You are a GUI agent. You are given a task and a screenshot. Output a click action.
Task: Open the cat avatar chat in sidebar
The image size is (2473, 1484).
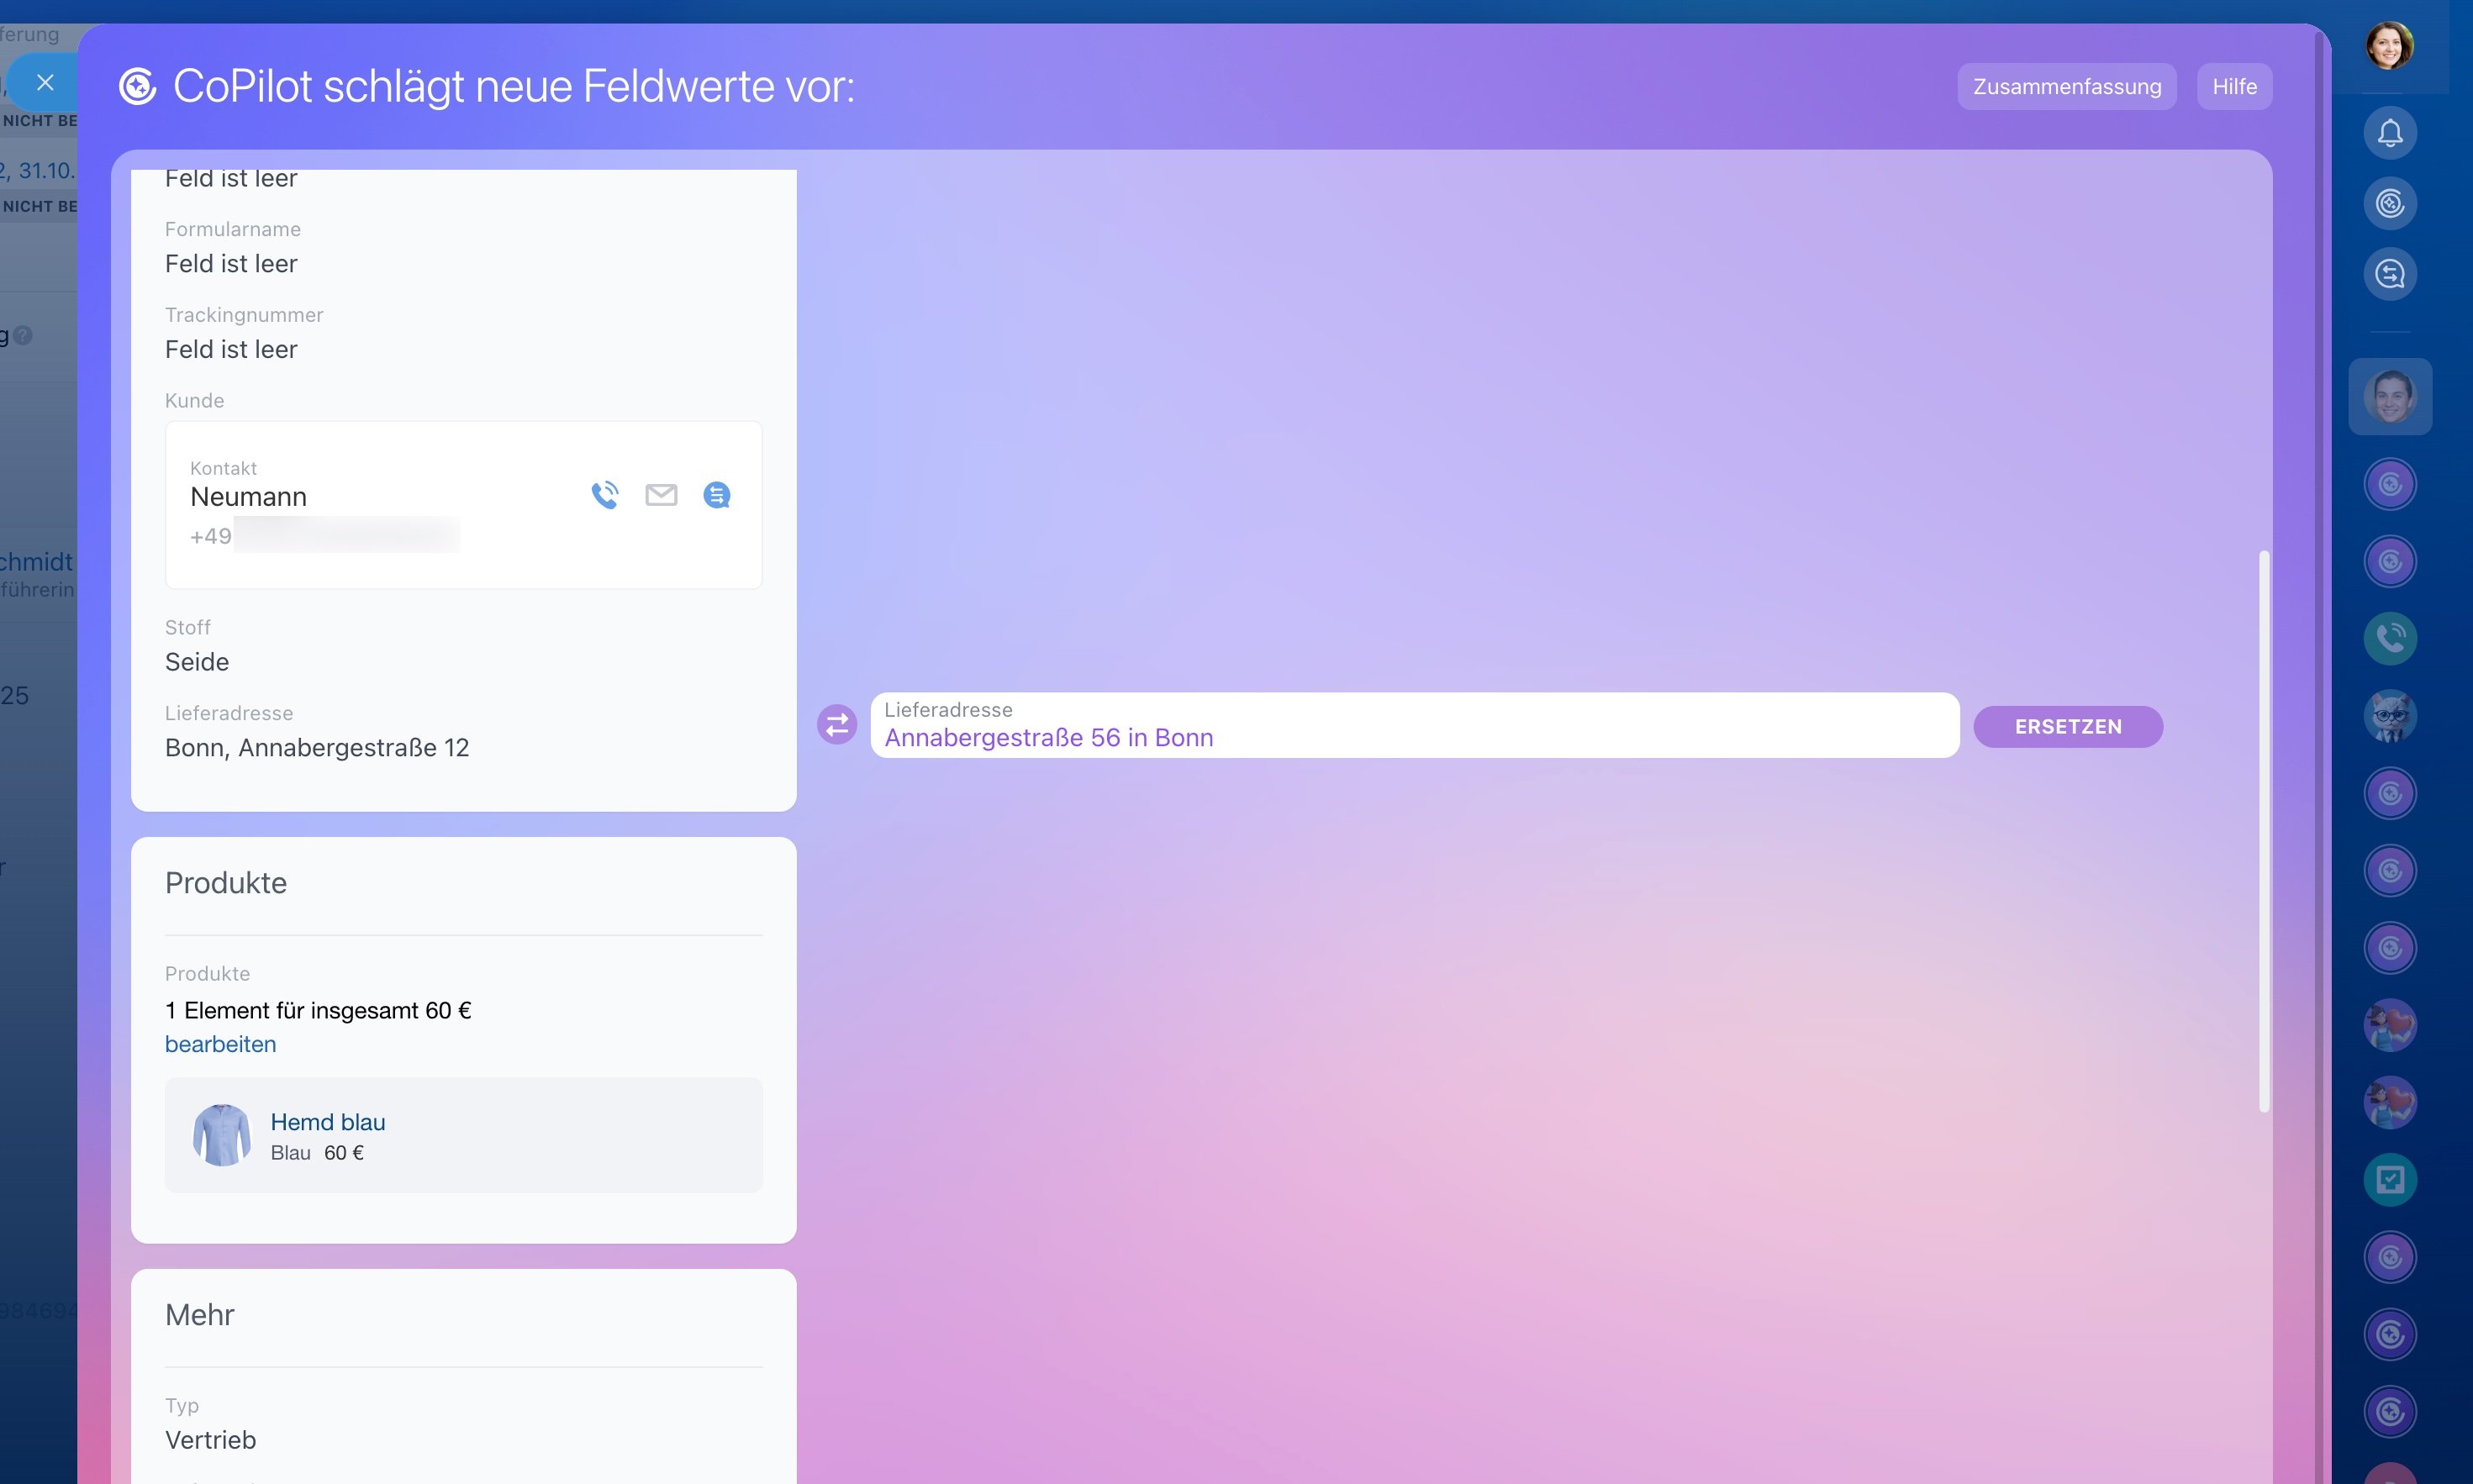(x=2390, y=716)
